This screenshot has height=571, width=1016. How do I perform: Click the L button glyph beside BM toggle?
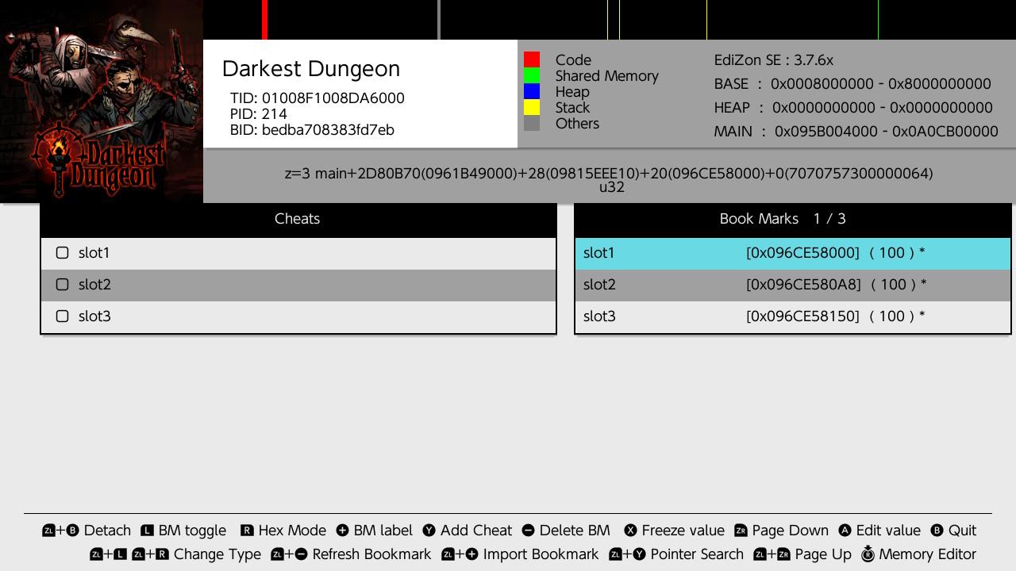click(147, 531)
